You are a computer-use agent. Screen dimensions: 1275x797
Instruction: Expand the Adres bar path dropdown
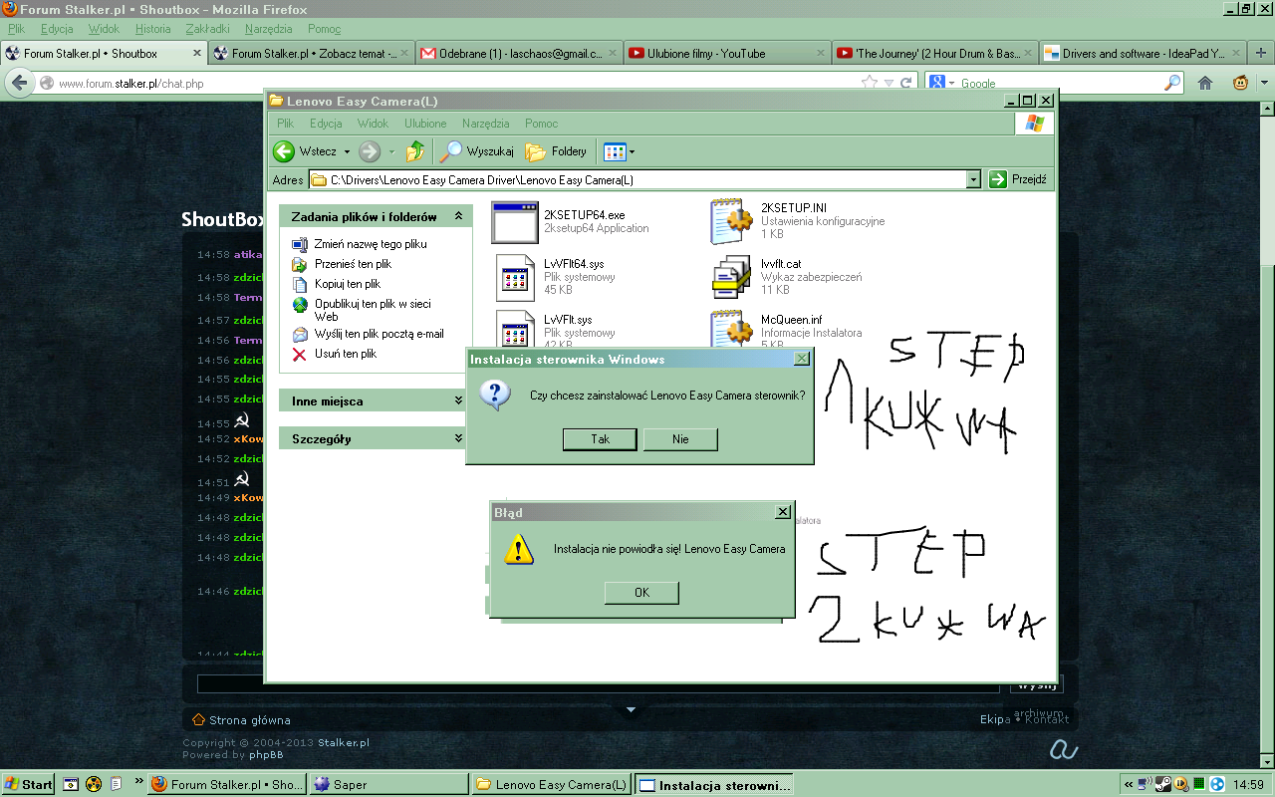(x=973, y=179)
